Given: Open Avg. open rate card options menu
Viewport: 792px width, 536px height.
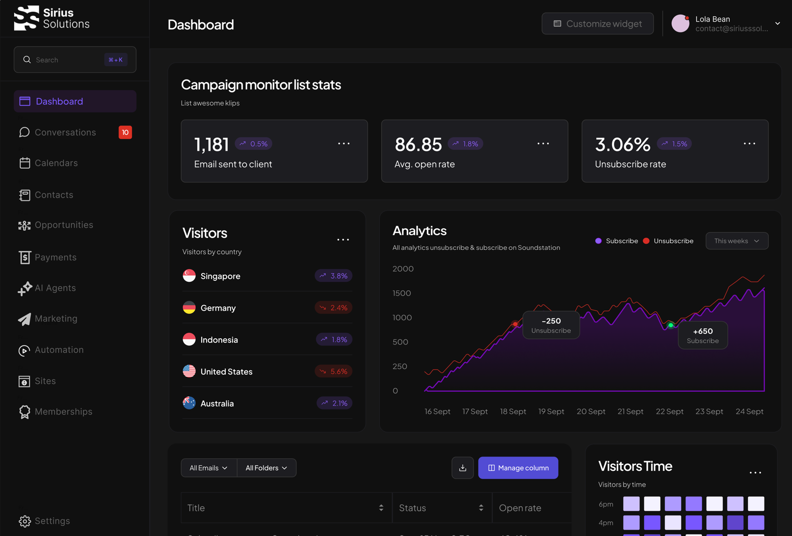Looking at the screenshot, I should pos(543,144).
